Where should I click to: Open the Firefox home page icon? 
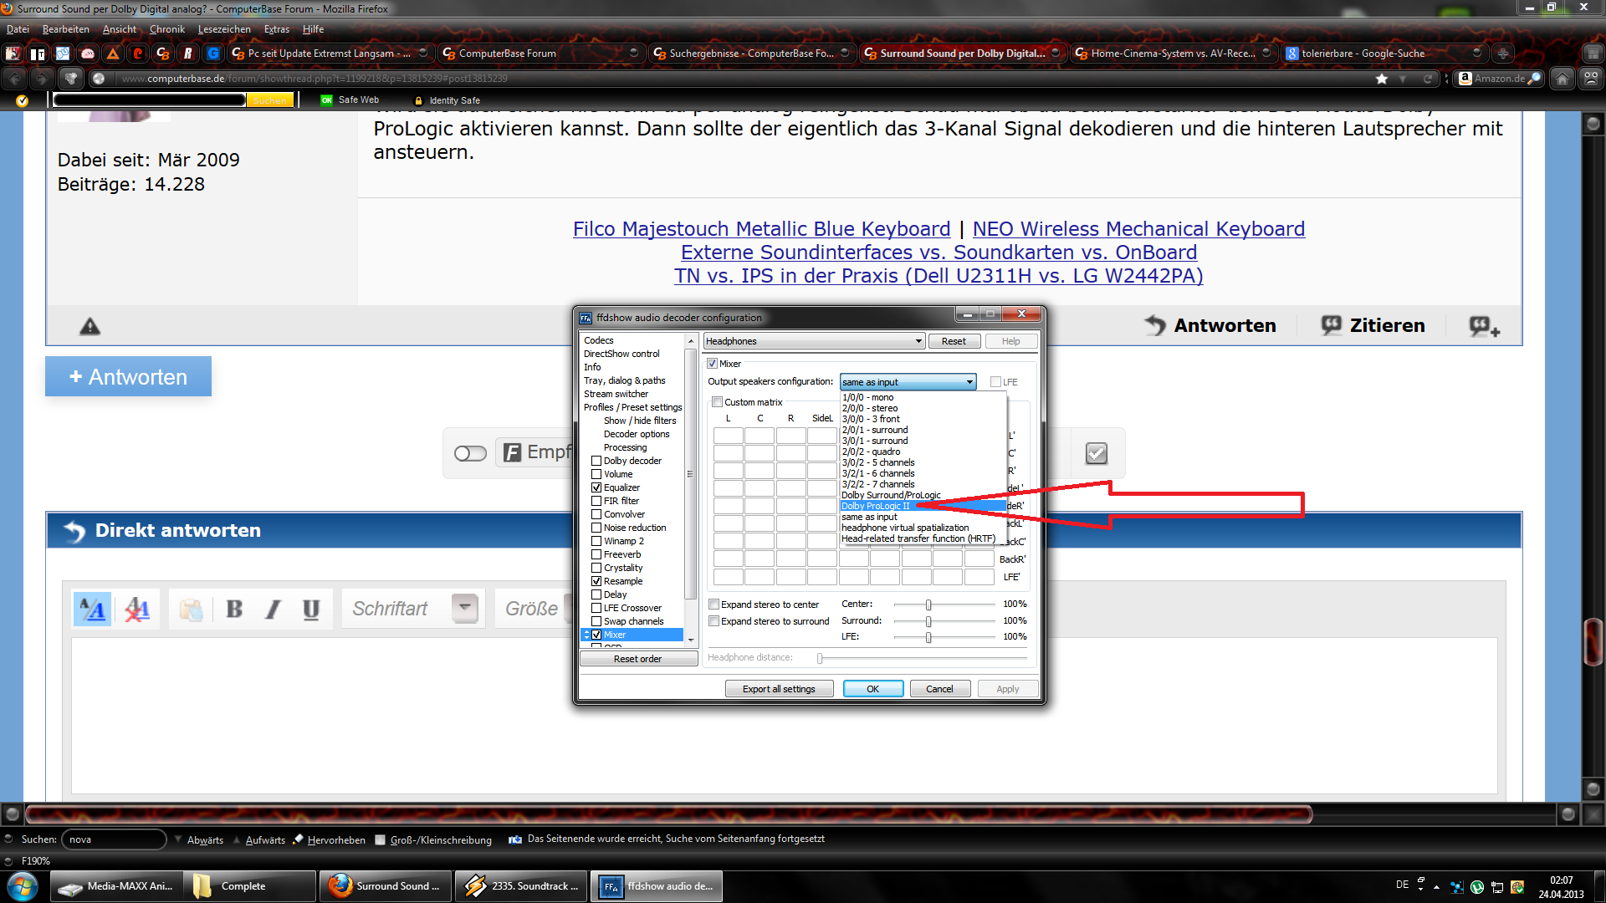pos(1561,79)
